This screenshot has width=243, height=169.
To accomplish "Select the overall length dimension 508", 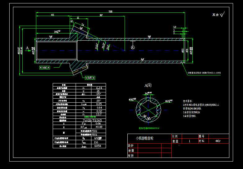I will click(110, 12).
